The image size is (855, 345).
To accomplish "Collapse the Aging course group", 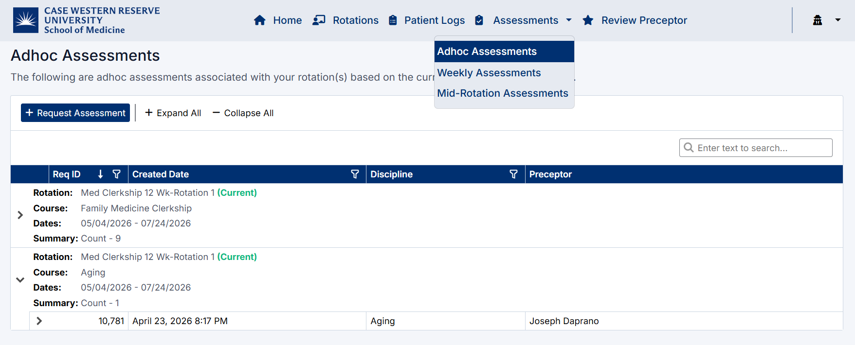I will [x=20, y=280].
